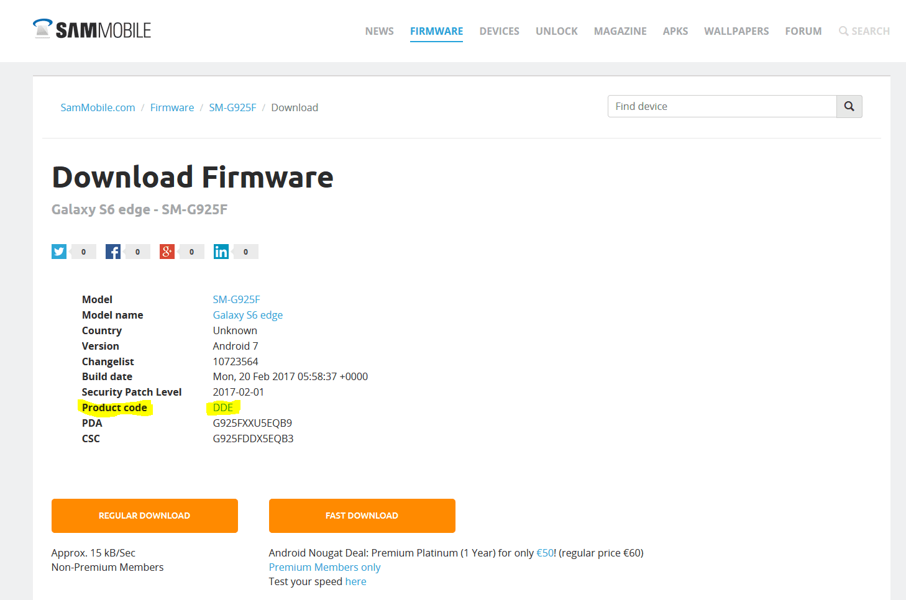The height and width of the screenshot is (600, 906).
Task: Click the 'Galaxy S6 edge - SM-G925F' subtitle
Action: click(x=139, y=209)
